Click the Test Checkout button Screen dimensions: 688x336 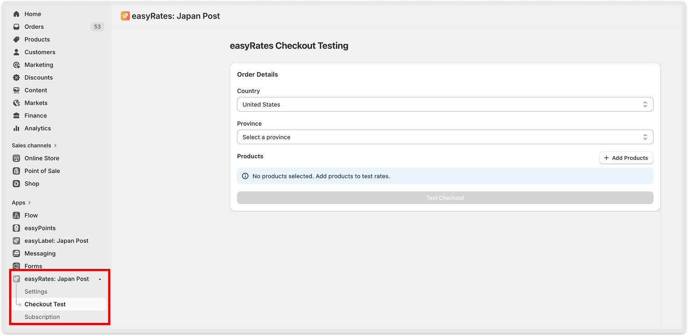(445, 198)
